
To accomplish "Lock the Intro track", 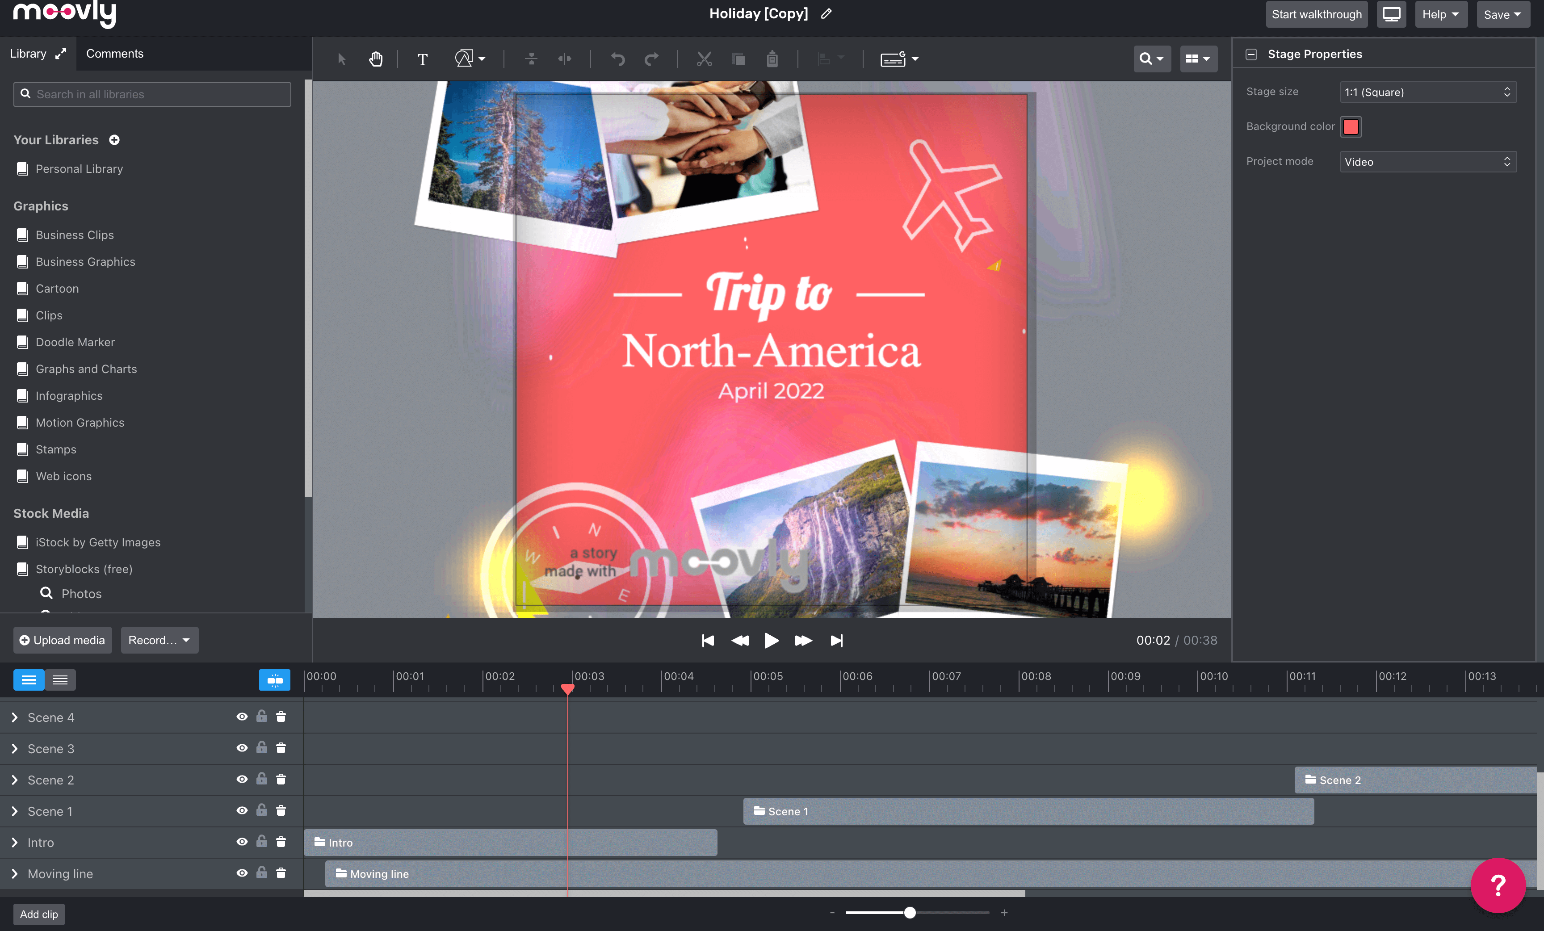I will click(262, 842).
